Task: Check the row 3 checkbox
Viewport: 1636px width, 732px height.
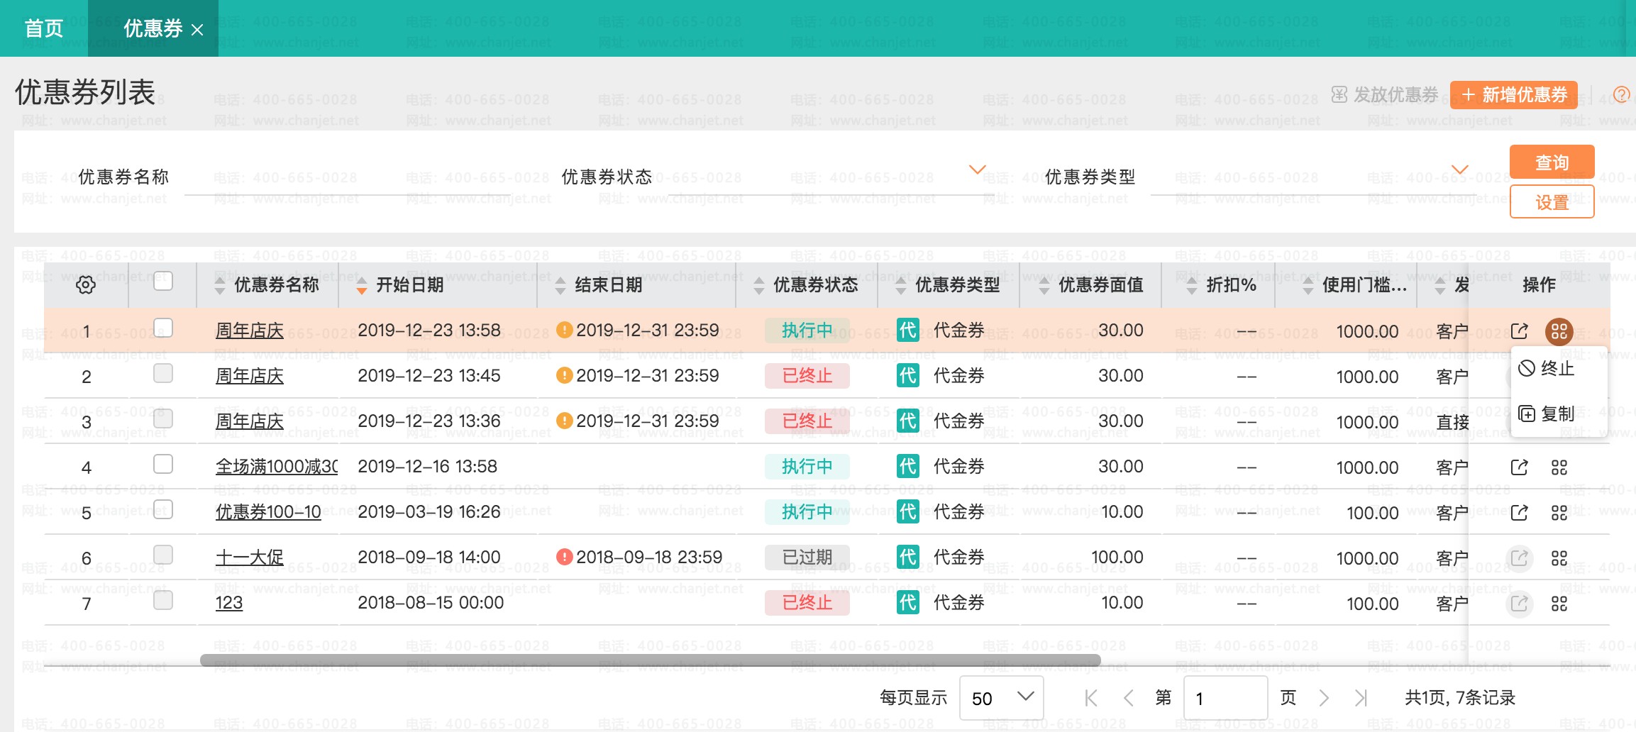Action: pyautogui.click(x=163, y=418)
